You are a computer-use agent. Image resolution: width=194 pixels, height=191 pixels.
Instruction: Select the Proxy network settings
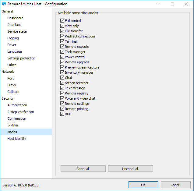(12, 85)
